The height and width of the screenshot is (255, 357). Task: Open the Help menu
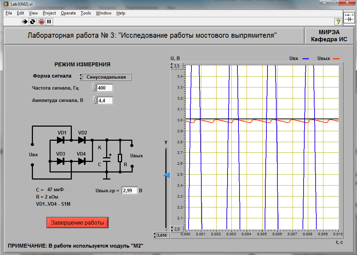click(121, 13)
